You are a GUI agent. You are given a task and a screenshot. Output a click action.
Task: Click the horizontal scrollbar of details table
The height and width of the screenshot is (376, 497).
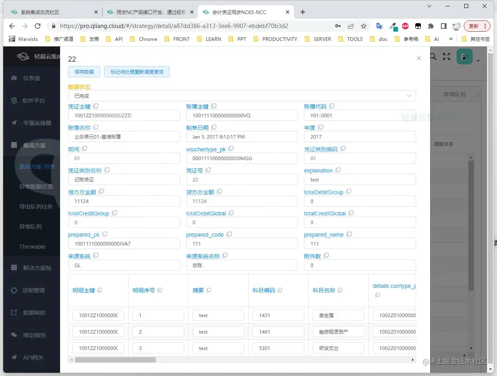[115, 360]
